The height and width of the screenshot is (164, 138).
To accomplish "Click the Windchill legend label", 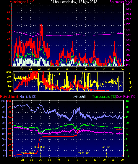I will pyautogui.click(x=79, y=97).
